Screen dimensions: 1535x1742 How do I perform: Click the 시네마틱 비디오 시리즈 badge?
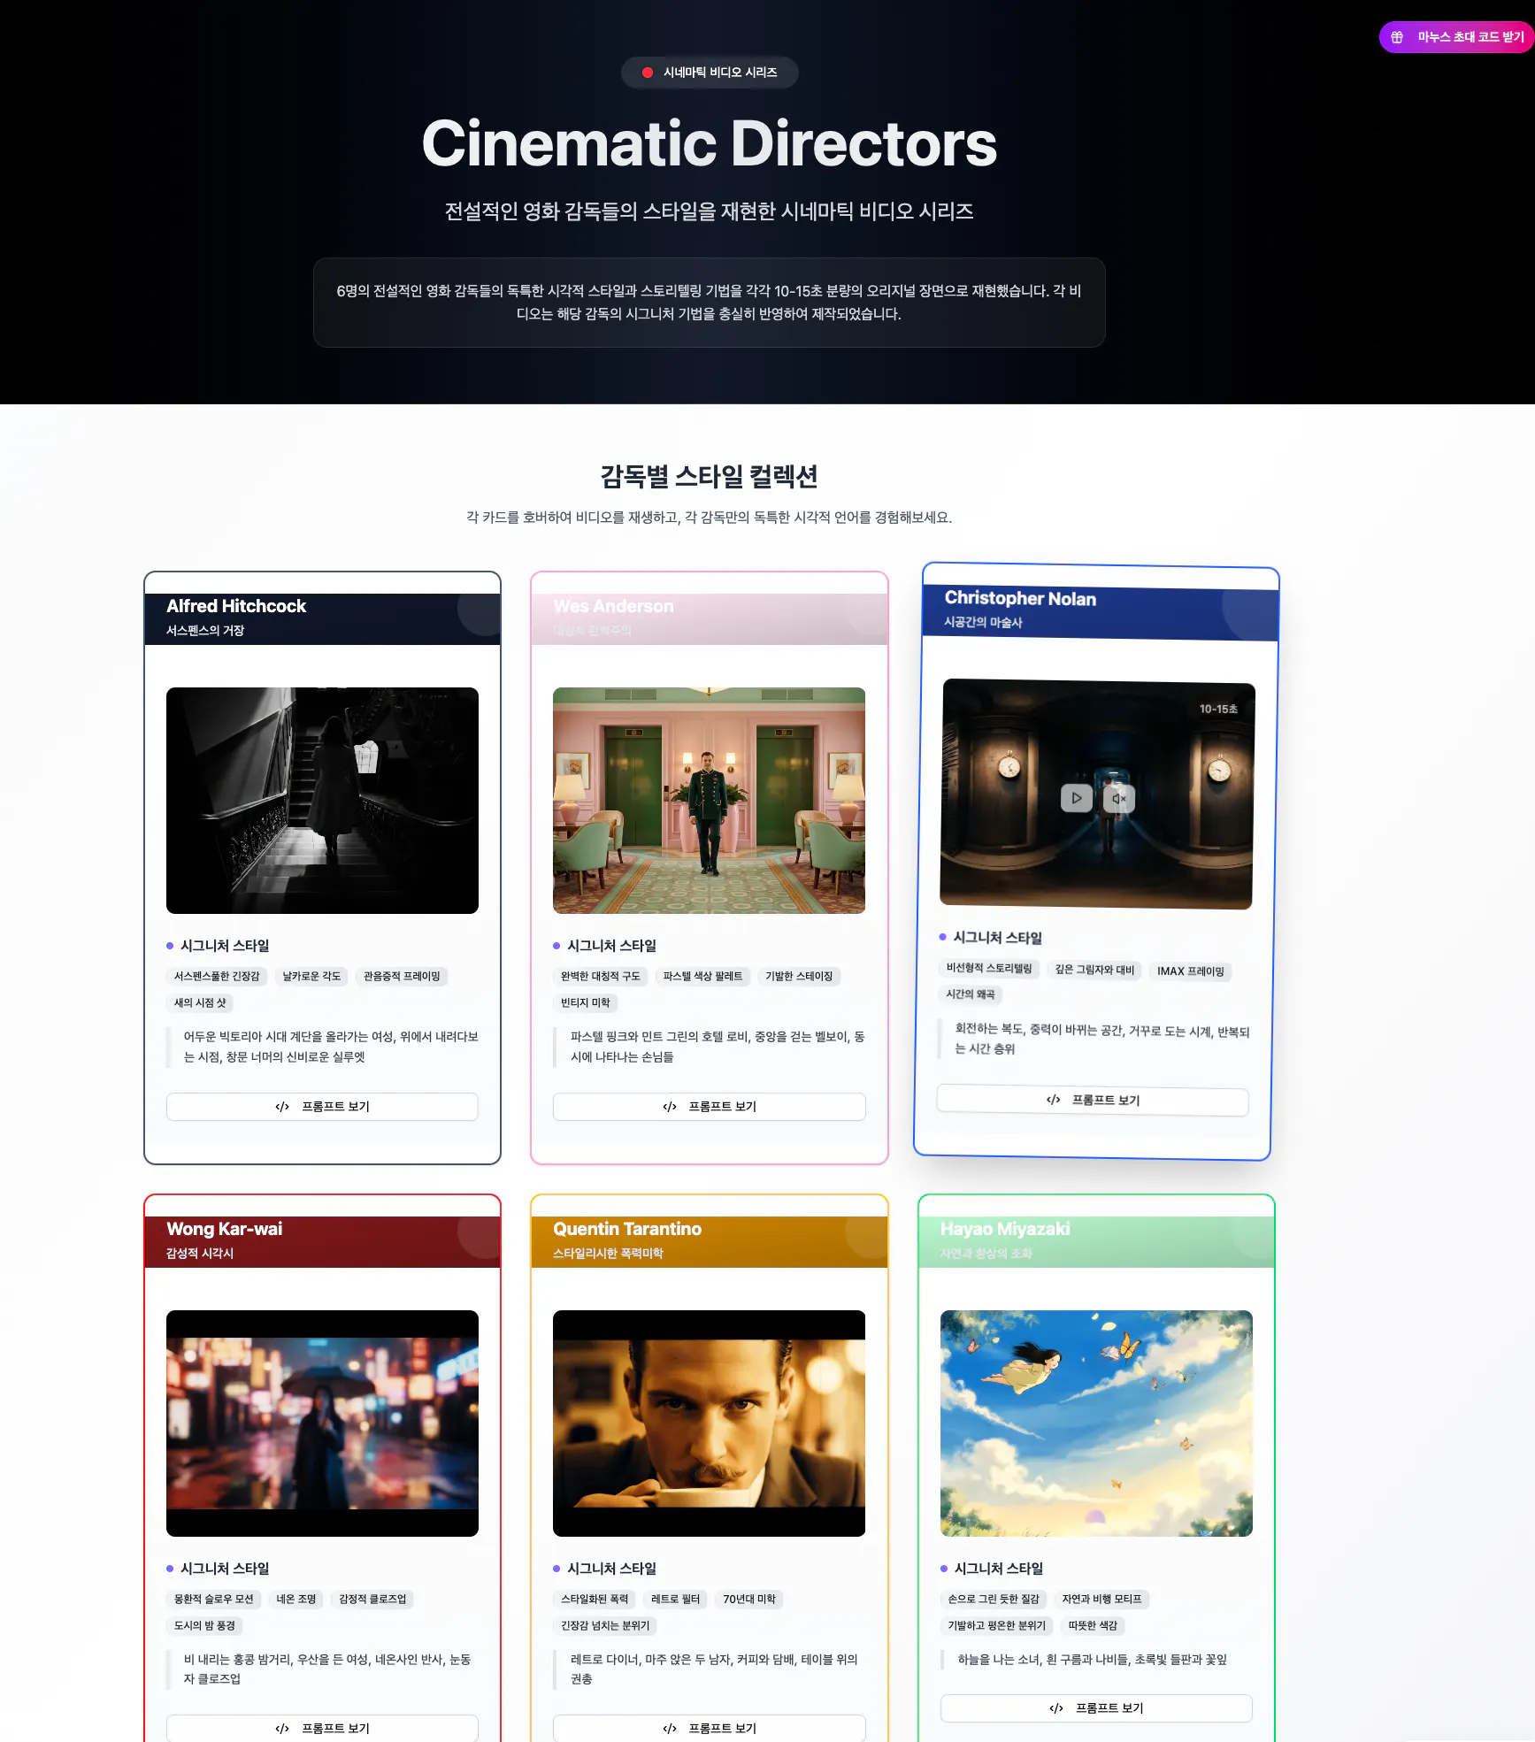(x=710, y=73)
